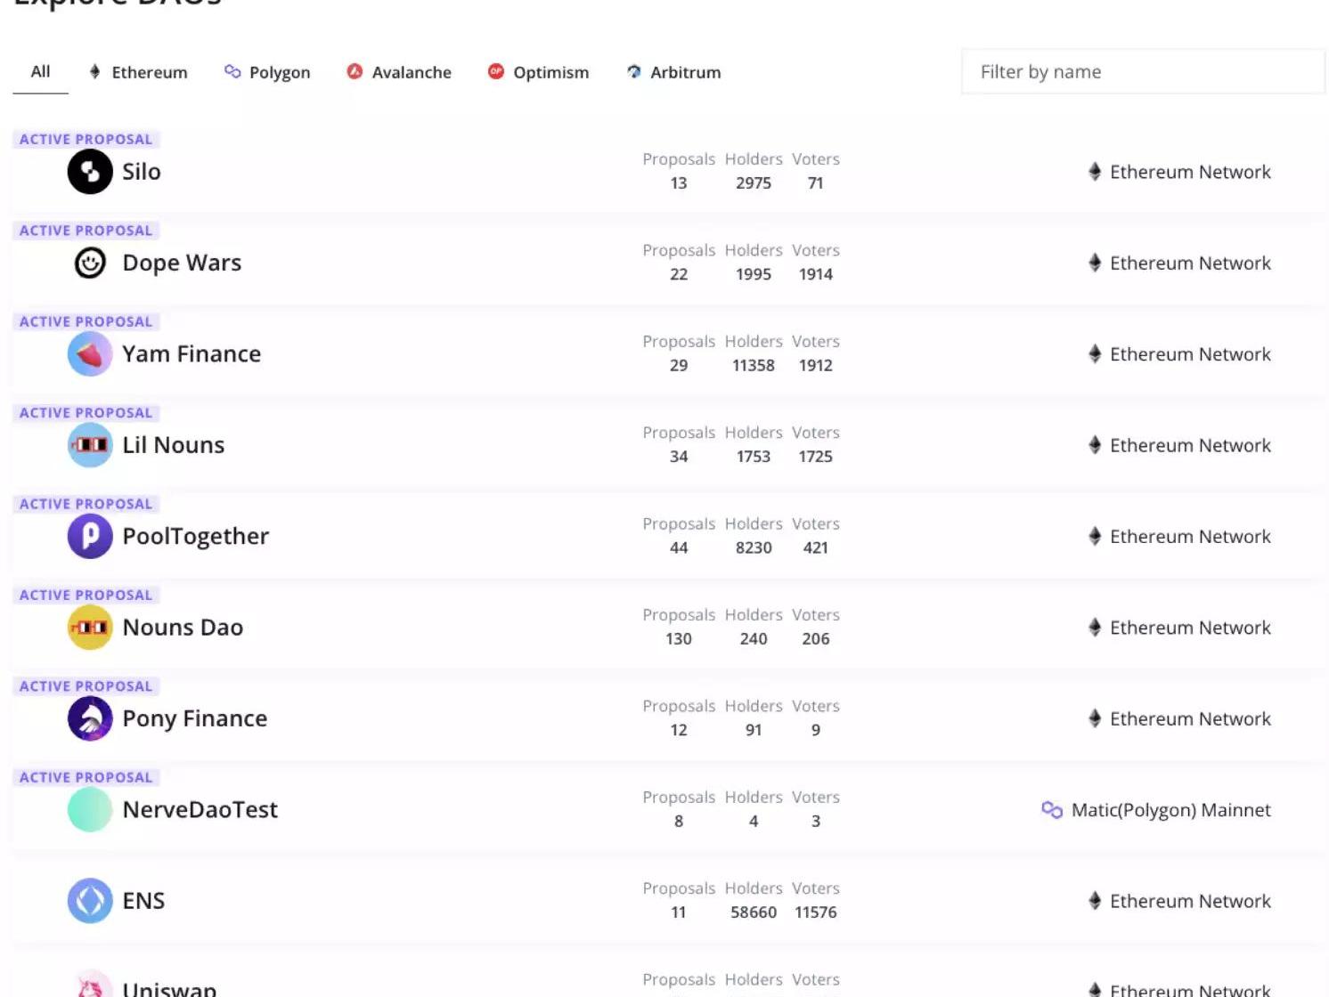Click Matic(Polygon) Mainnet label for NerveDaoTest

[x=1170, y=810]
